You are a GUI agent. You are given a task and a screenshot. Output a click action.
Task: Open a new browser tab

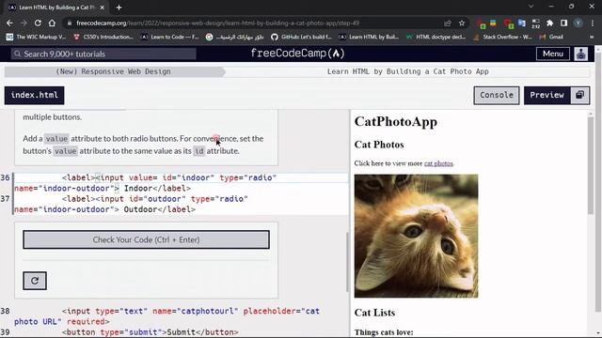(119, 8)
